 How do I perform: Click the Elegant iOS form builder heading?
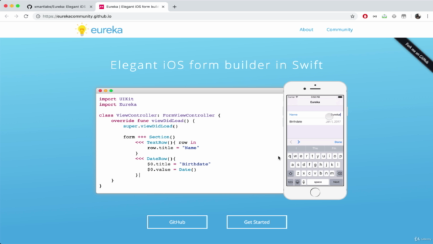(216, 65)
